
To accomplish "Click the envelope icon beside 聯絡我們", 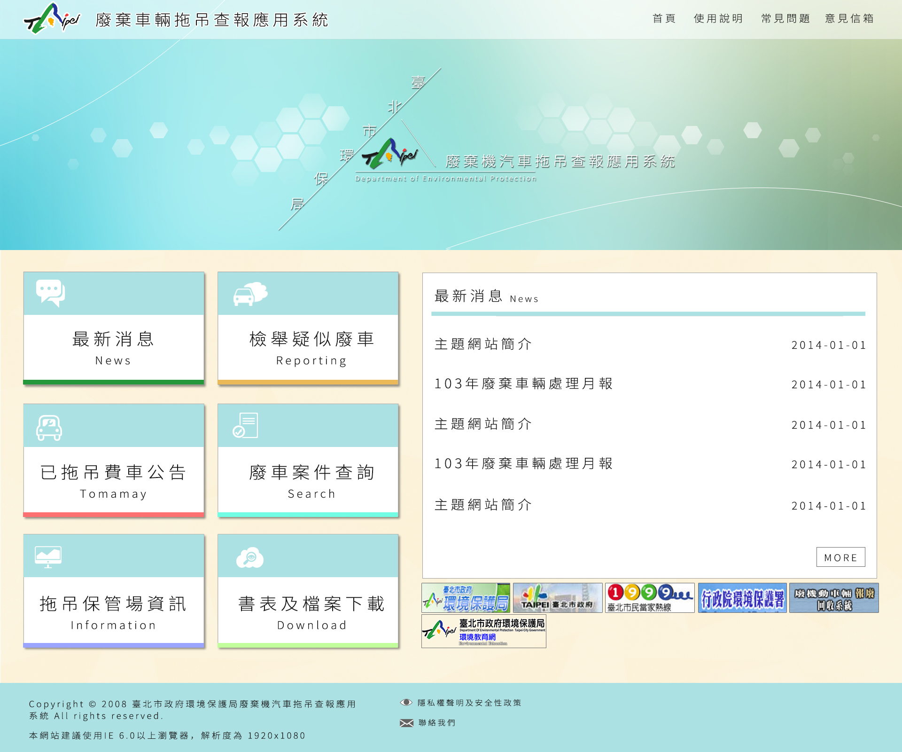I will pyautogui.click(x=406, y=722).
